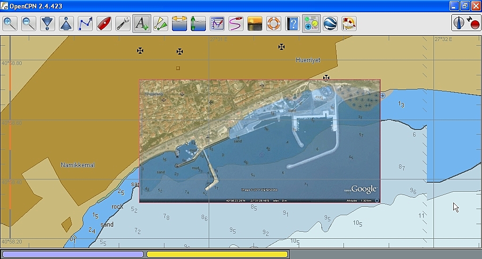Click the 40°58.20 latitude label

click(12, 242)
